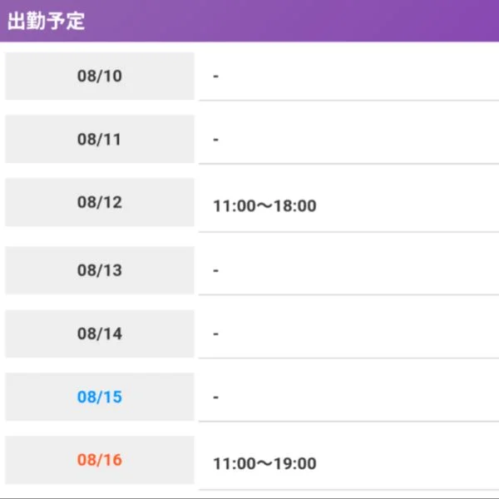
Task: Select the 08/11 date cell
Action: tap(100, 139)
